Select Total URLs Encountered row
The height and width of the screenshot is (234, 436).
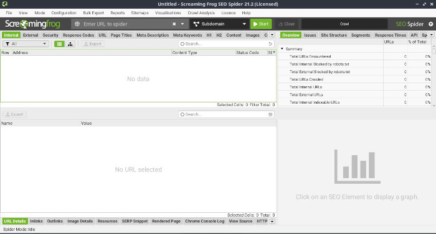(355, 56)
